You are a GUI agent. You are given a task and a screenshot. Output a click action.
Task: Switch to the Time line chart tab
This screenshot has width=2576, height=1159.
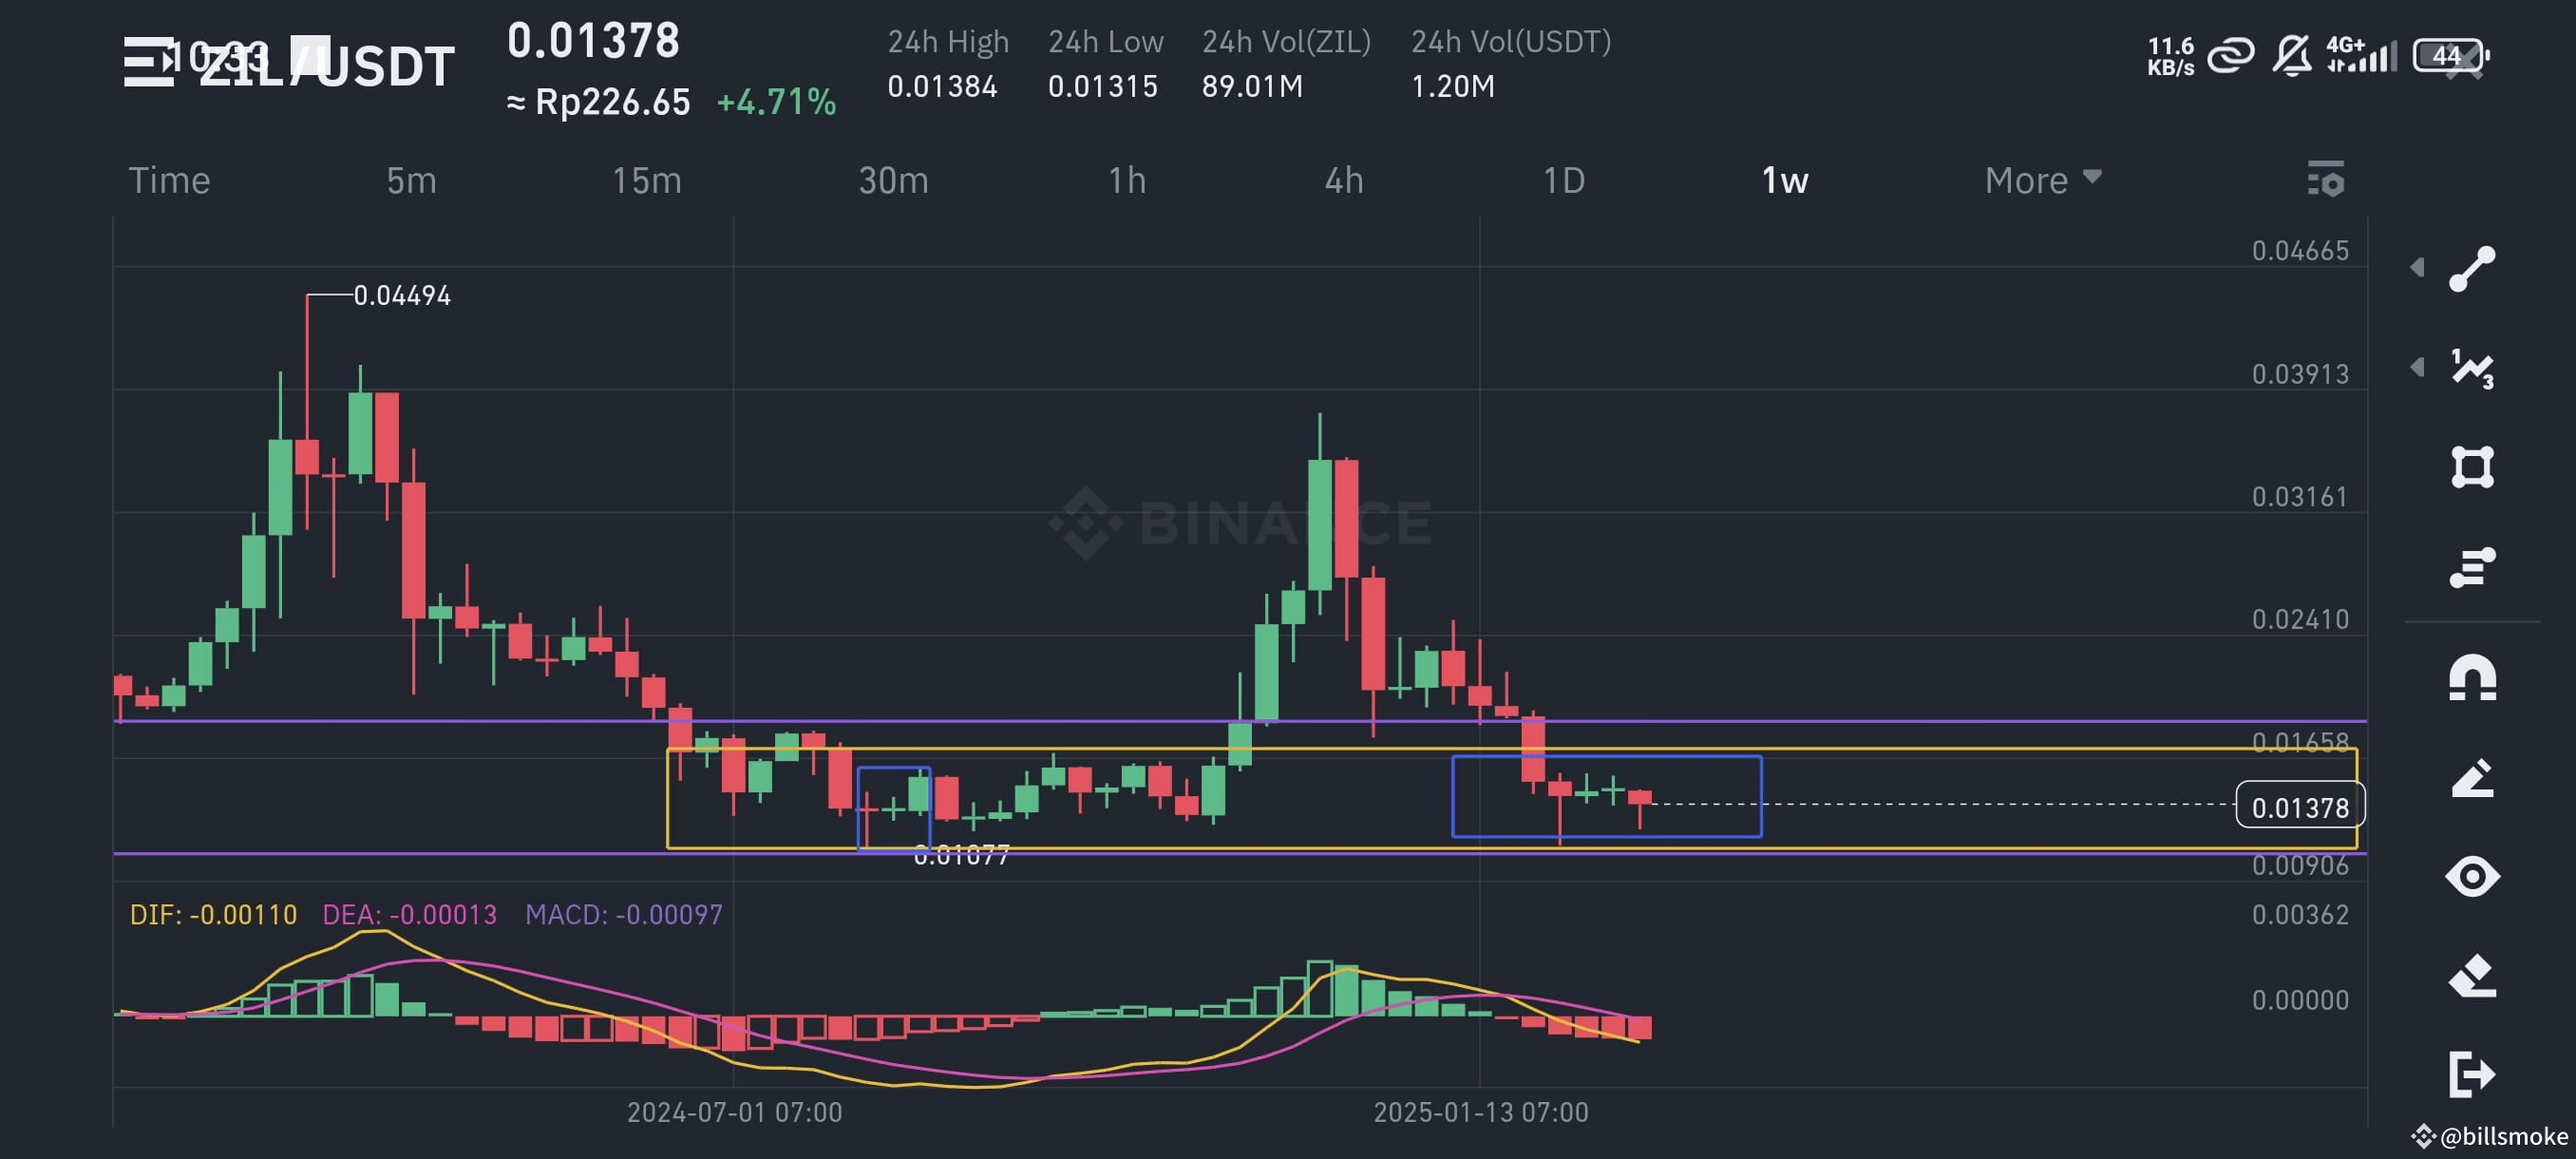[169, 180]
